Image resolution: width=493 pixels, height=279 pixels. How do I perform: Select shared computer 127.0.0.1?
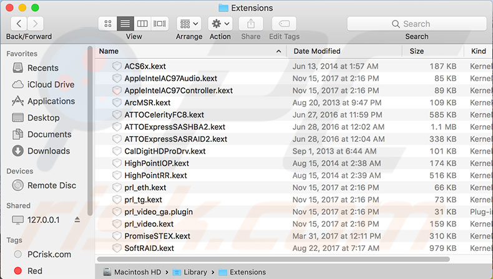(x=36, y=220)
